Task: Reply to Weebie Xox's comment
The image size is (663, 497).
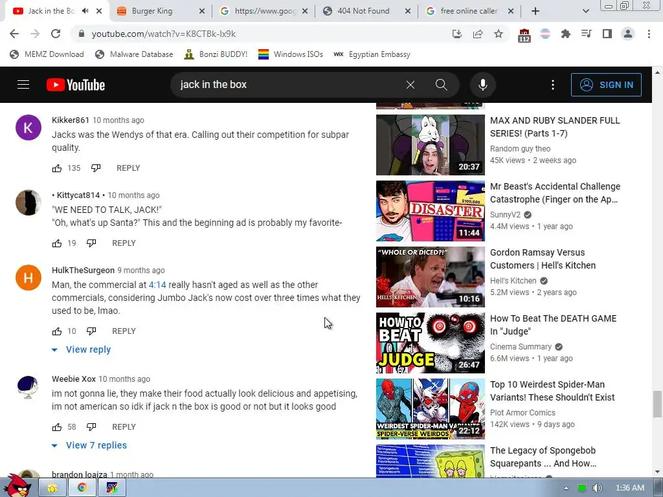Action: coord(124,427)
